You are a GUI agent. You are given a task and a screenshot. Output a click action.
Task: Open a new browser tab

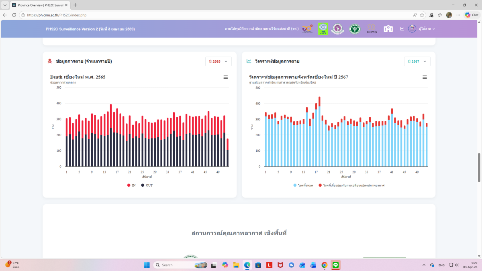pyautogui.click(x=75, y=5)
